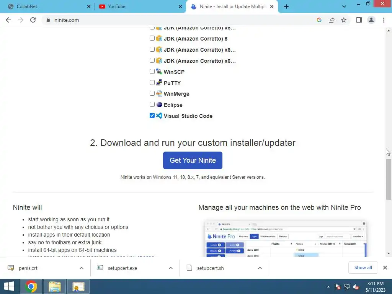Click the muted volume tray icon
This screenshot has height=294, width=392.
coord(356,287)
